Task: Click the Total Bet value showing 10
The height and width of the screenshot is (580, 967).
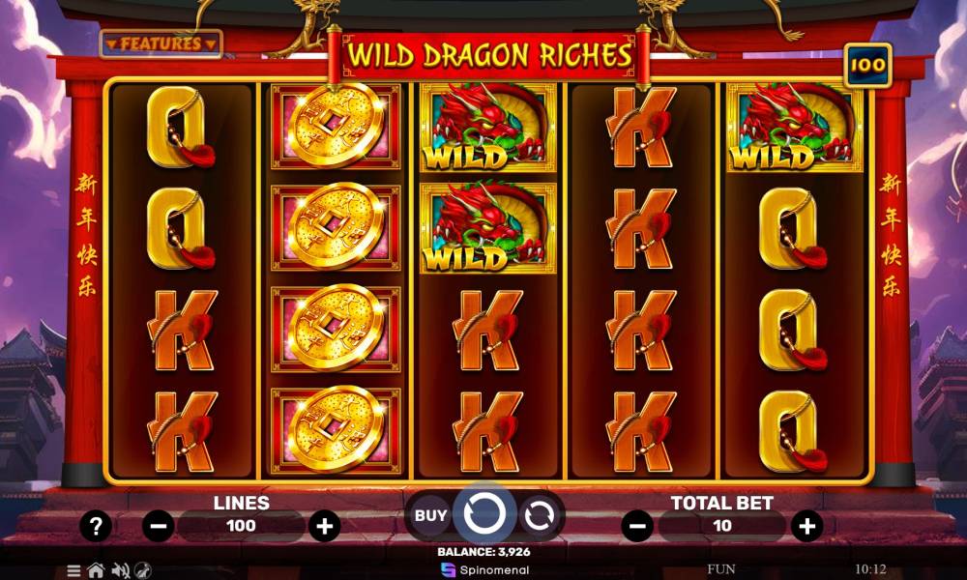Action: coord(722,526)
